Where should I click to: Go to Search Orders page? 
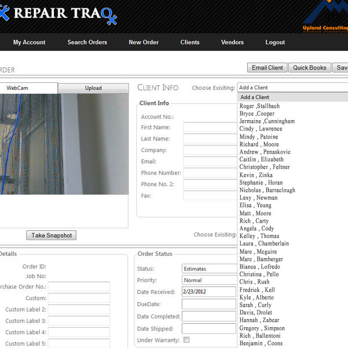pos(87,42)
